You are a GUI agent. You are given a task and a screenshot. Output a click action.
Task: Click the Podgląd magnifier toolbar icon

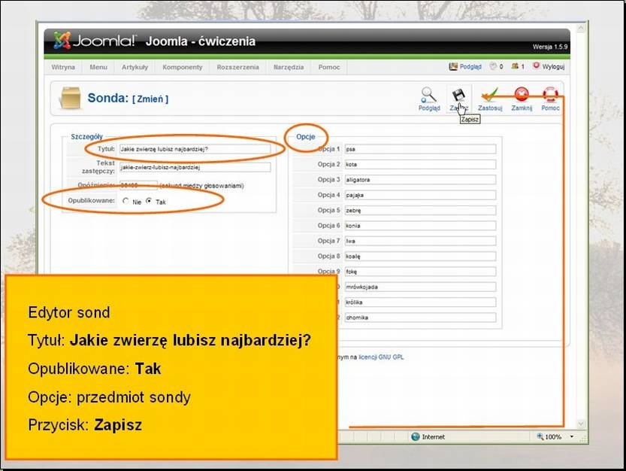(x=429, y=95)
